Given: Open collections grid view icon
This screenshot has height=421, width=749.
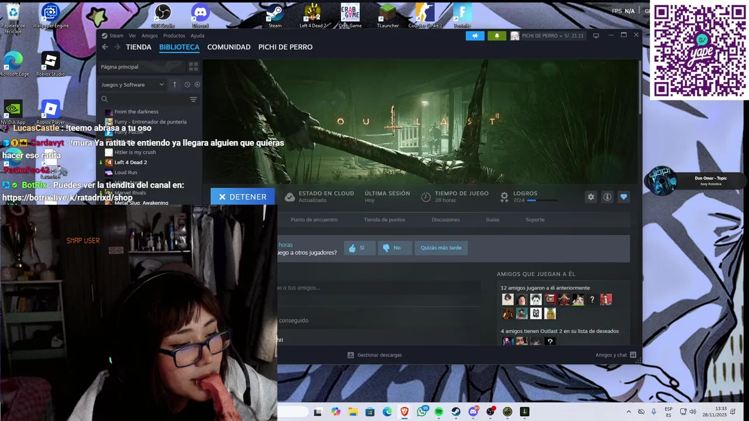Looking at the screenshot, I should [193, 67].
